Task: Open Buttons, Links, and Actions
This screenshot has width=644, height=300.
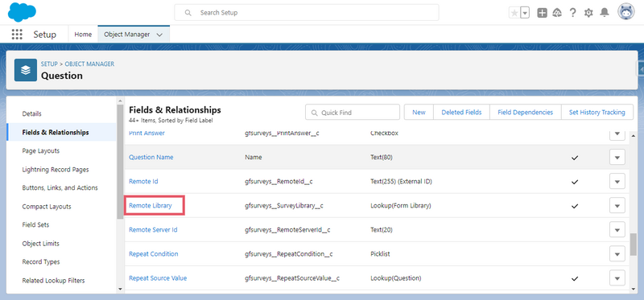Action: tap(60, 187)
